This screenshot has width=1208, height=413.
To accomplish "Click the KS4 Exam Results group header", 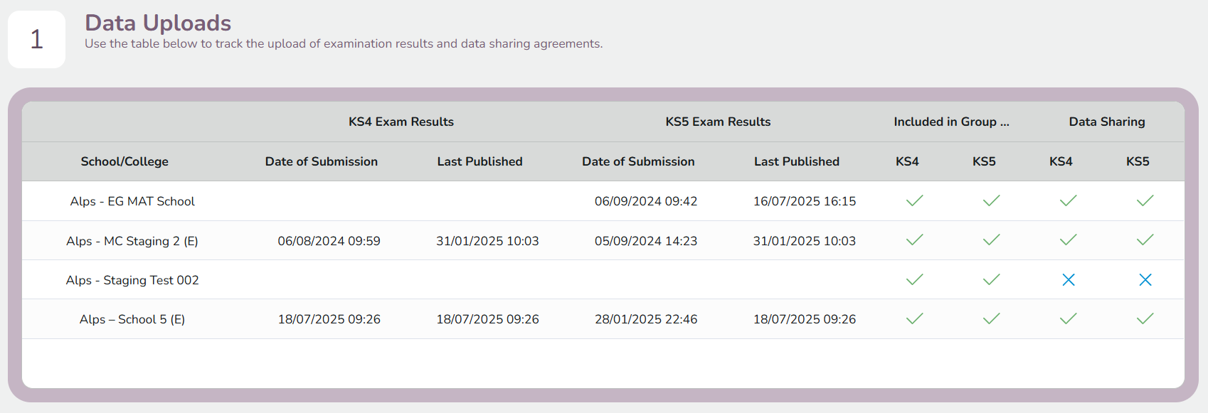I will pyautogui.click(x=401, y=122).
